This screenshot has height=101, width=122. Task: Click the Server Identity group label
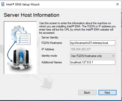[50, 38]
